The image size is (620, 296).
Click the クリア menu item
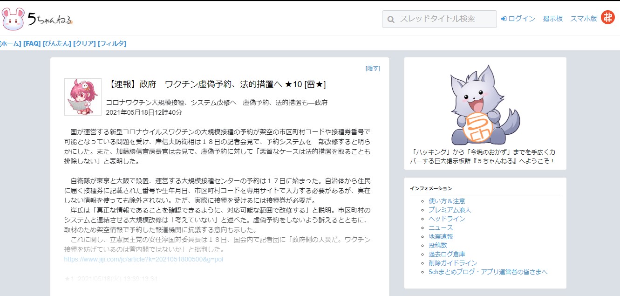[x=84, y=43]
